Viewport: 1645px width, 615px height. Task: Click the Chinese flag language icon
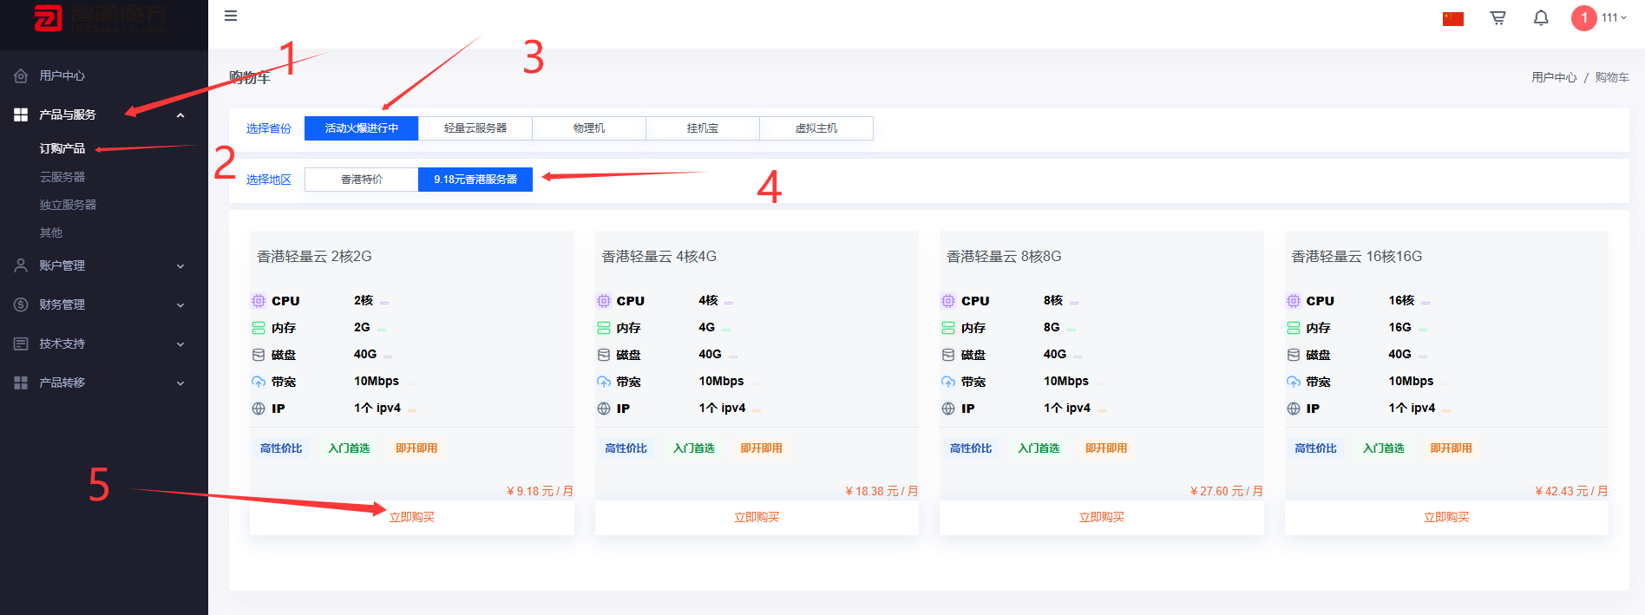(x=1453, y=18)
